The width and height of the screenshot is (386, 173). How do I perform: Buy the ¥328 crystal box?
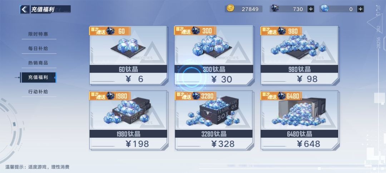click(214, 120)
